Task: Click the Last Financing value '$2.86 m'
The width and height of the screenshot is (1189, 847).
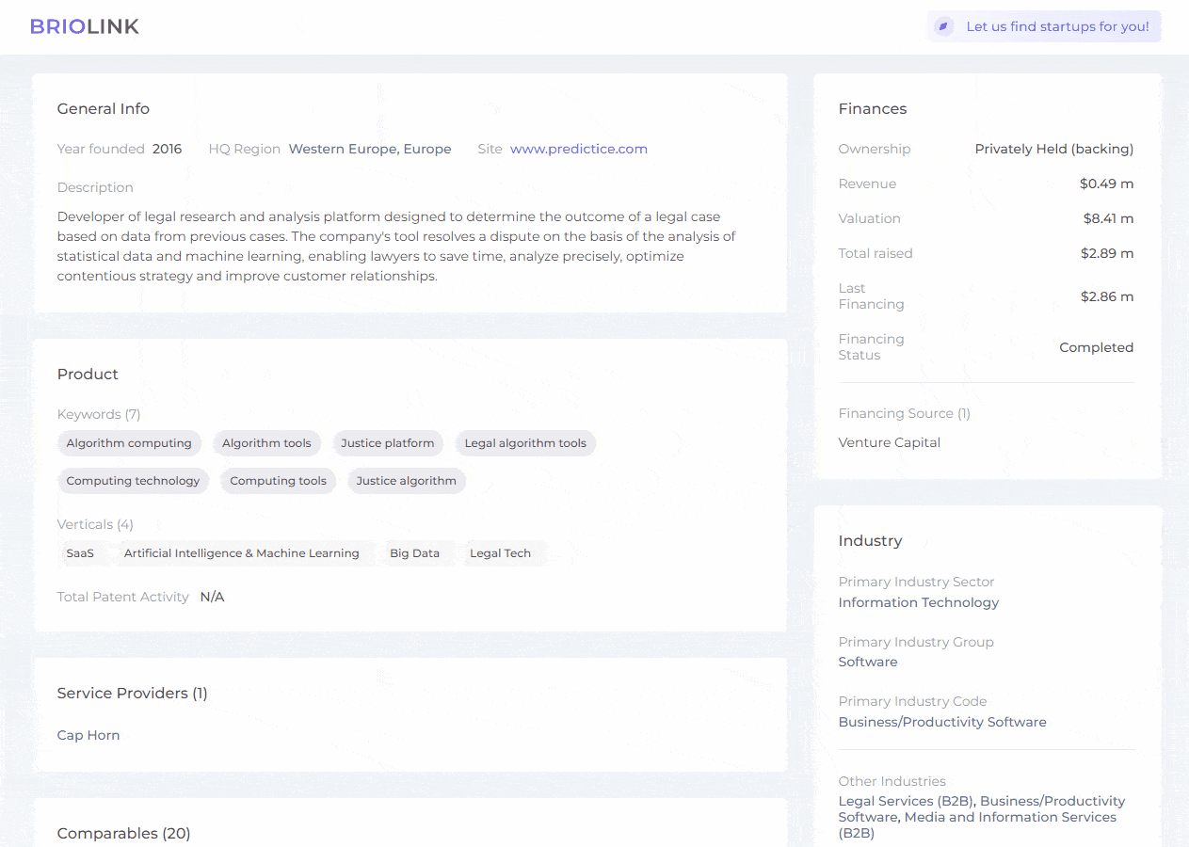Action: 1107,296
